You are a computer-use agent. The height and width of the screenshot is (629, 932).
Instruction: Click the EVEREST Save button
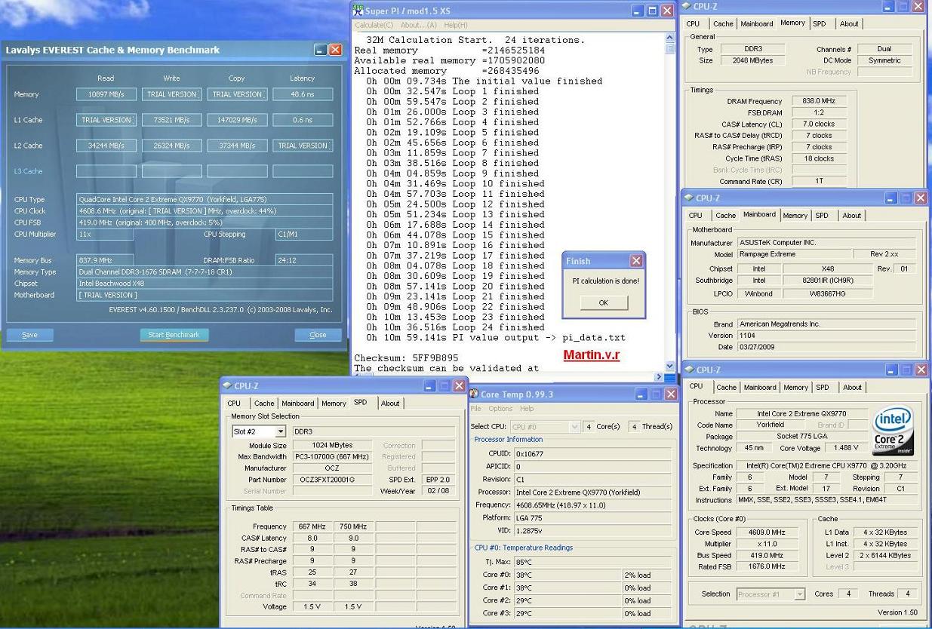point(30,335)
